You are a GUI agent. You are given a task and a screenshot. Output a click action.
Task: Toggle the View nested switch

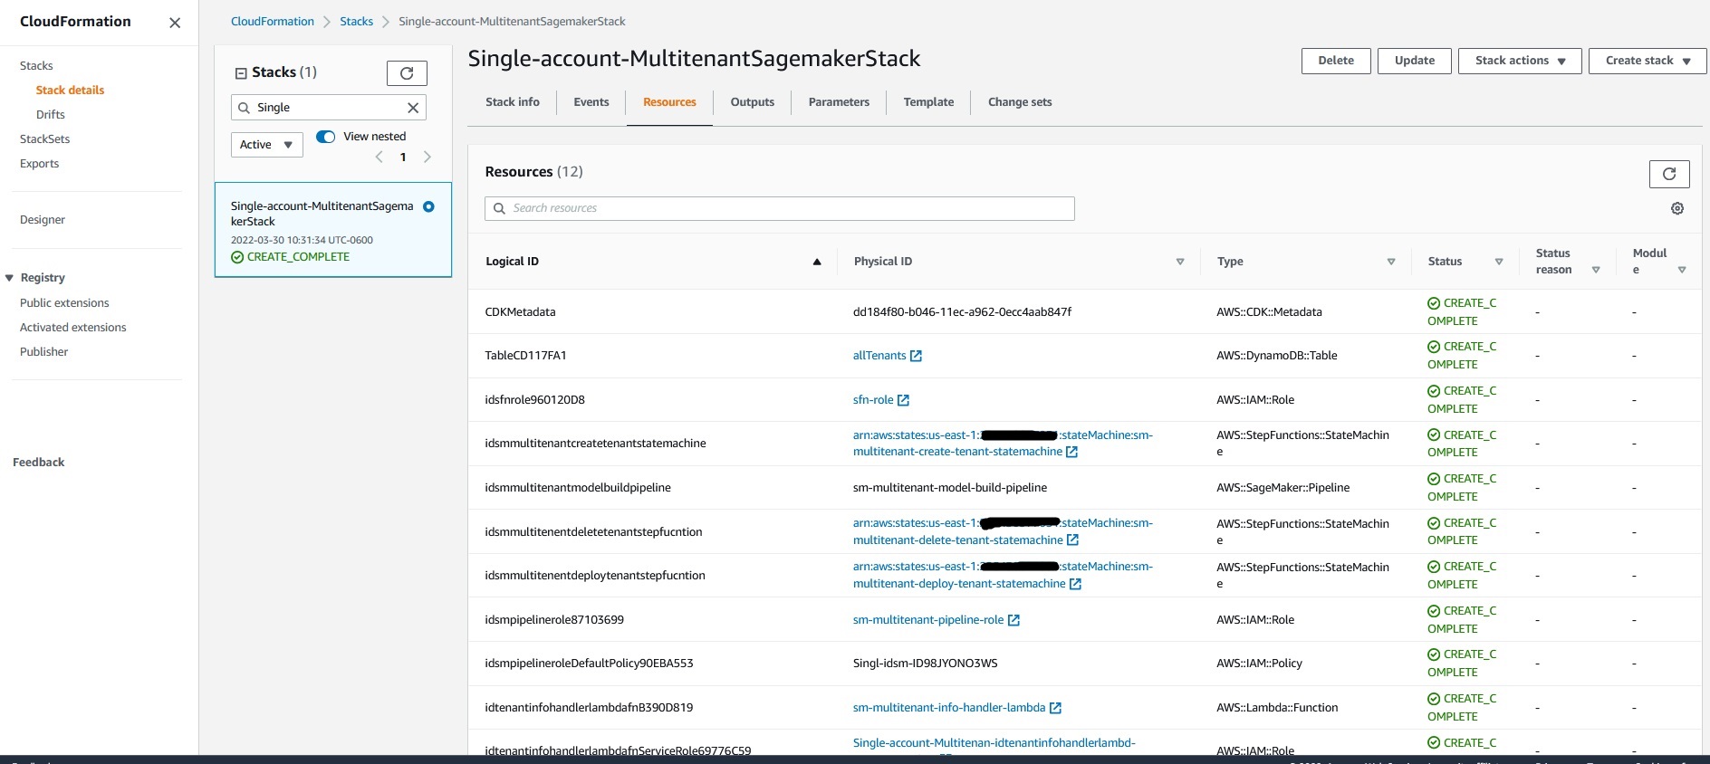pyautogui.click(x=325, y=137)
